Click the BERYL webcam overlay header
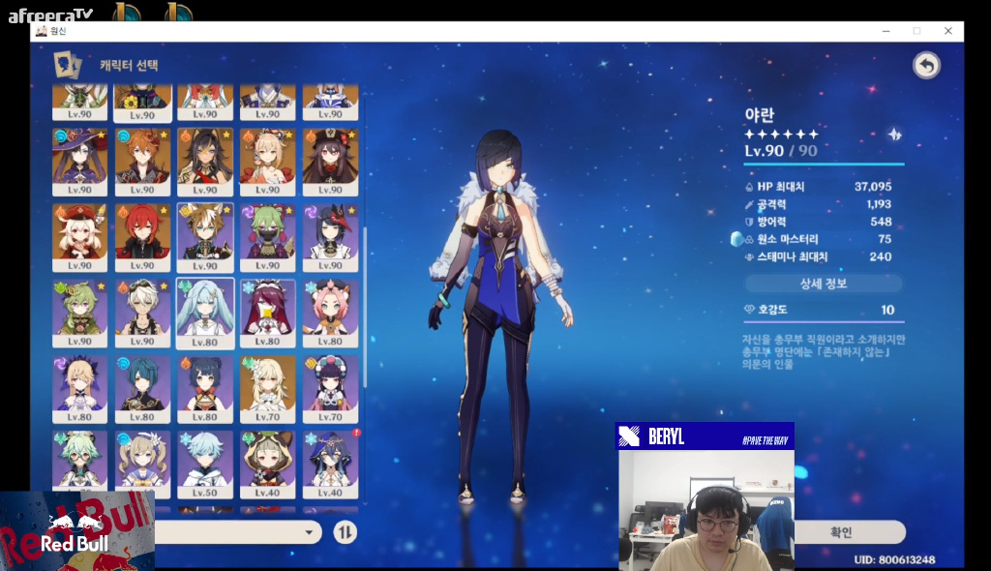The image size is (991, 571). point(705,436)
